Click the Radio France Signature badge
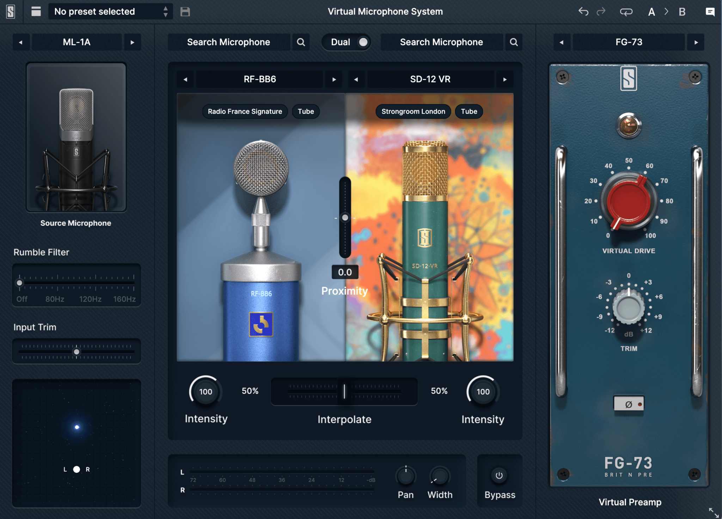Viewport: 722px width, 519px height. [x=244, y=111]
